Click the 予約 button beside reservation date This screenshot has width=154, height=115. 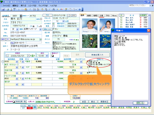(x=48, y=15)
